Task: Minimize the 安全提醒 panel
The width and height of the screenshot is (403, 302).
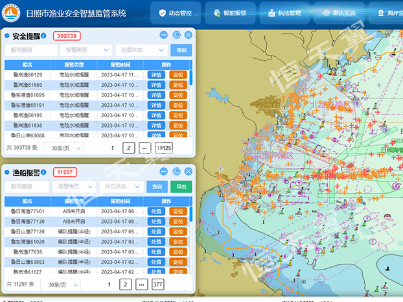Action: coord(164,35)
